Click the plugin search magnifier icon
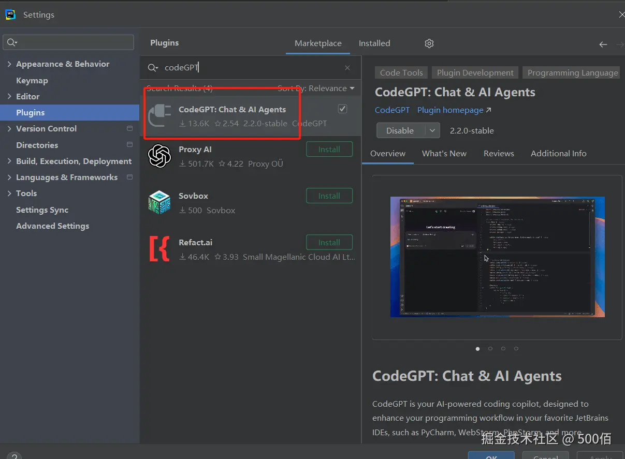 (x=153, y=68)
